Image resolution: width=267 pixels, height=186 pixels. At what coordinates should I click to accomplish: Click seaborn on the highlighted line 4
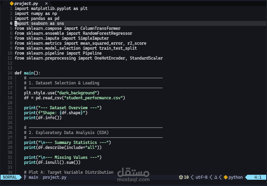click(x=39, y=23)
